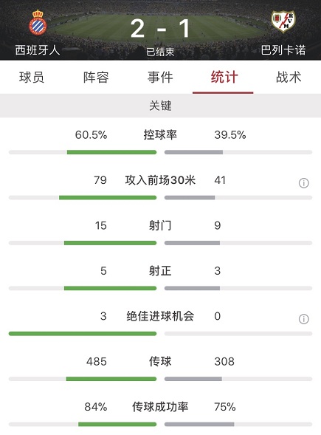Switch to the 阵容 tab
The width and height of the screenshot is (321, 435).
[96, 77]
